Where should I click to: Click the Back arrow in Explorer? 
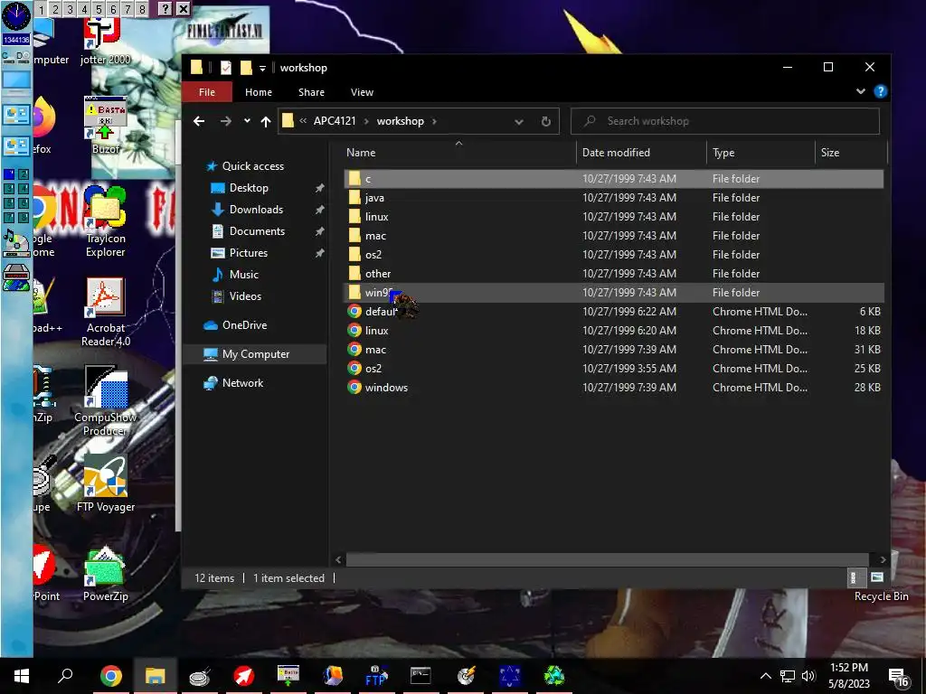[x=199, y=121]
